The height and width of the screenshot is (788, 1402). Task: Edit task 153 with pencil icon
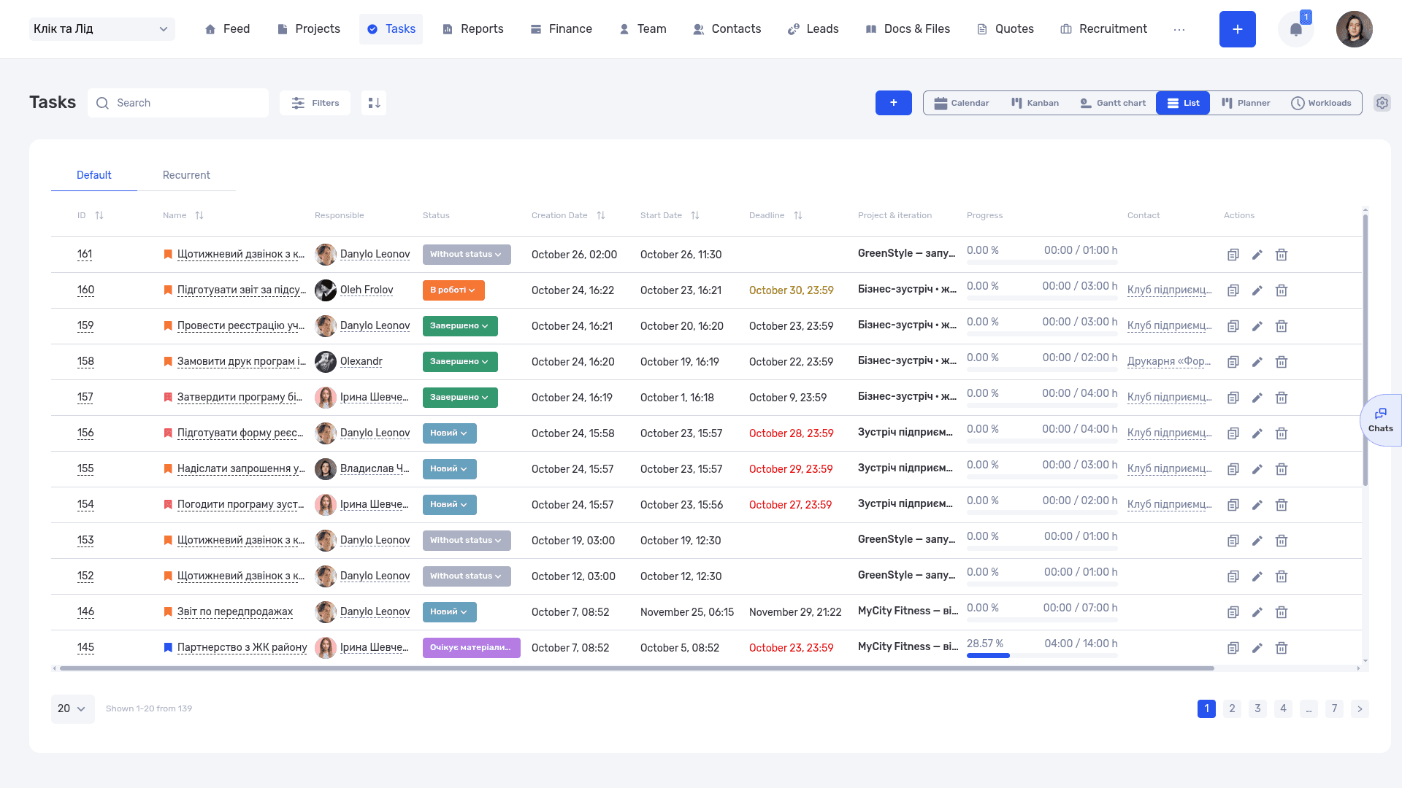pos(1257,541)
